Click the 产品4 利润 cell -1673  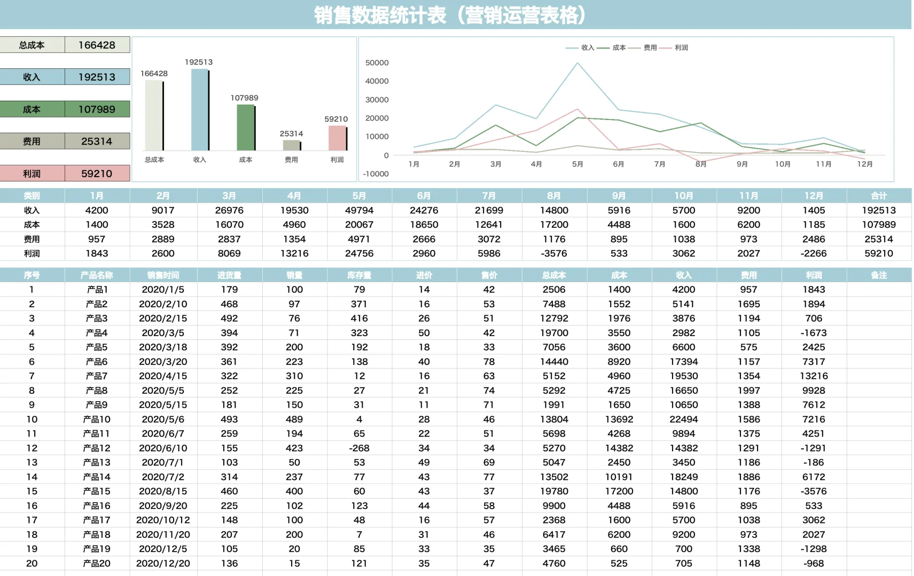point(814,333)
